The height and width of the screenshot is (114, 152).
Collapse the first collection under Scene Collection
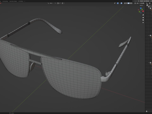(147, 7)
